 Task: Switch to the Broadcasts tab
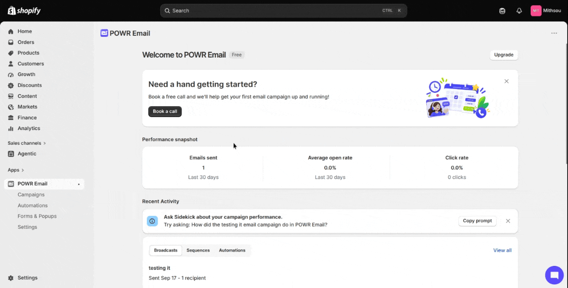pyautogui.click(x=166, y=250)
